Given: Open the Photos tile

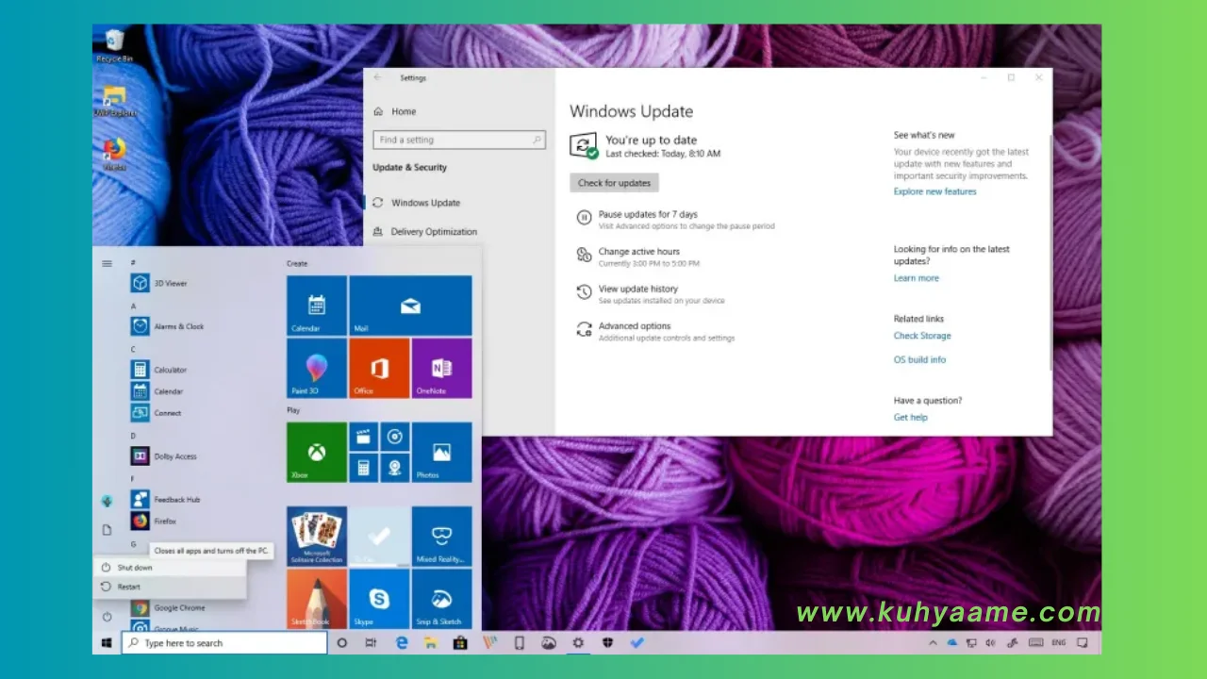Looking at the screenshot, I should click(x=441, y=453).
